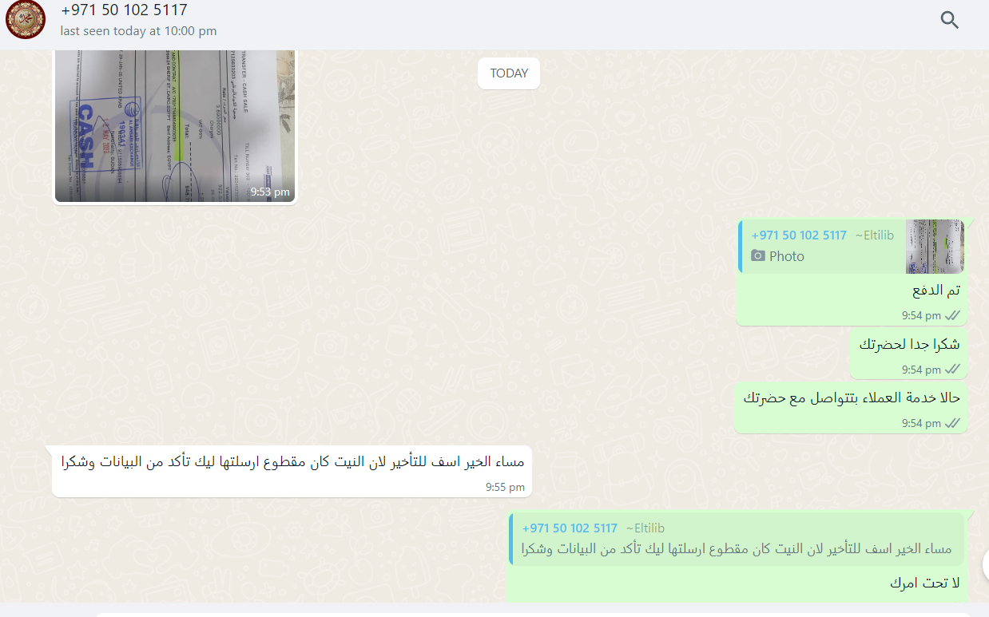Click the TODAY date chip
Screen dimensions: 989x617
pos(509,73)
